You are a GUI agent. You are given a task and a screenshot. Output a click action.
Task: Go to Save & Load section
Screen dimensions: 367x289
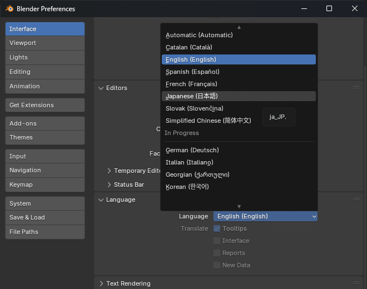tap(45, 217)
